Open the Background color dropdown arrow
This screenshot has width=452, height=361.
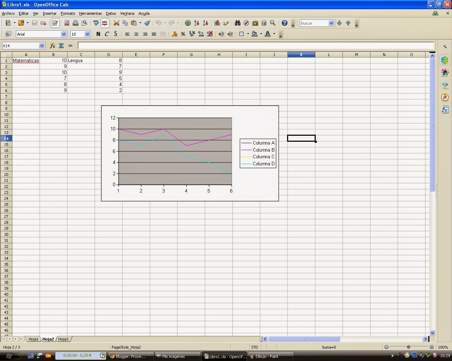(261, 34)
